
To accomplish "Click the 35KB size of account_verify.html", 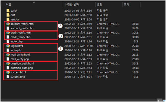I will click(135, 24).
